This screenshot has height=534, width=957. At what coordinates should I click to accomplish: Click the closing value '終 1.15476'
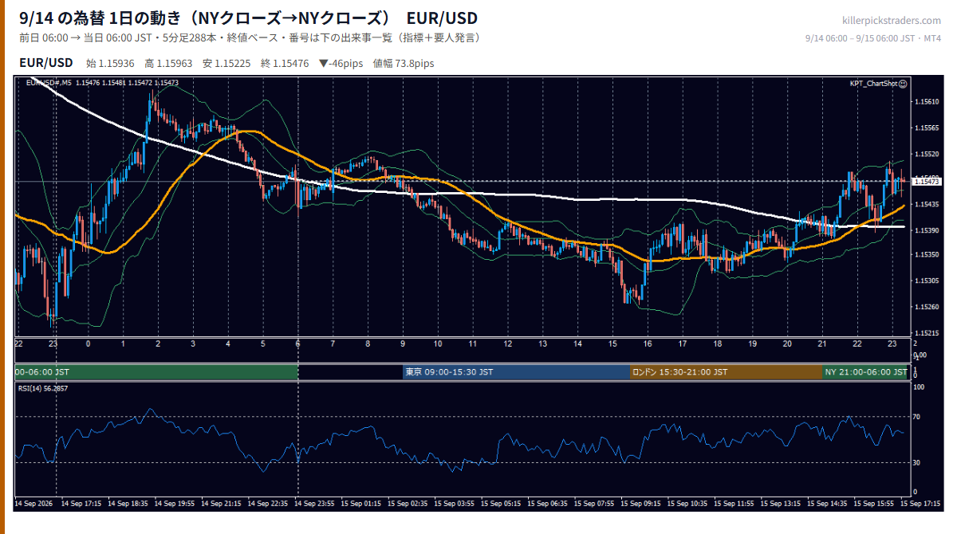285,64
